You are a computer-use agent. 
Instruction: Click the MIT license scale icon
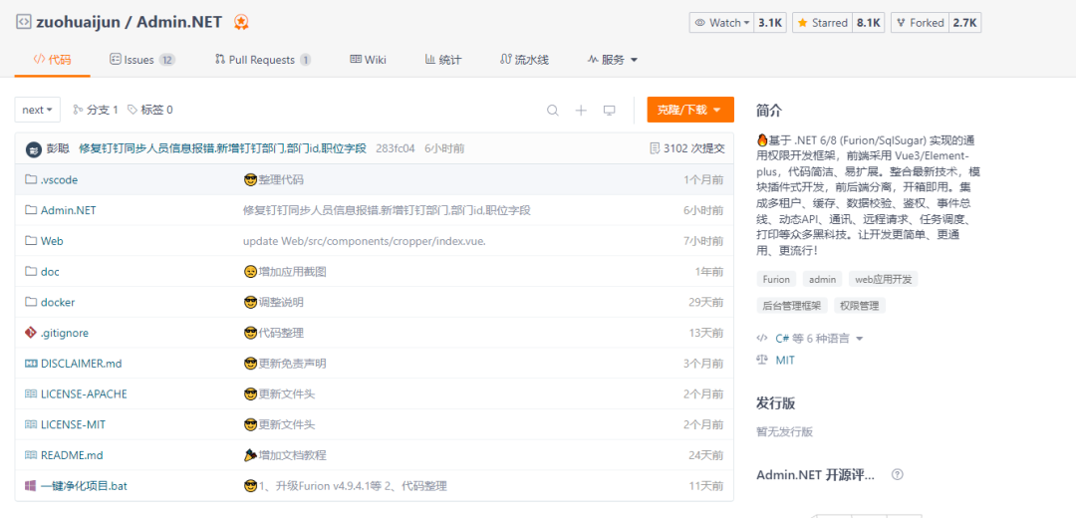click(762, 360)
